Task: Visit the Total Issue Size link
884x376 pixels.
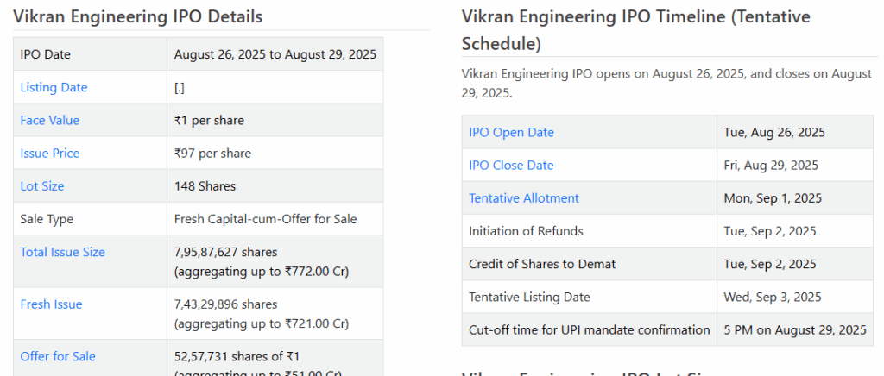Action: (62, 252)
